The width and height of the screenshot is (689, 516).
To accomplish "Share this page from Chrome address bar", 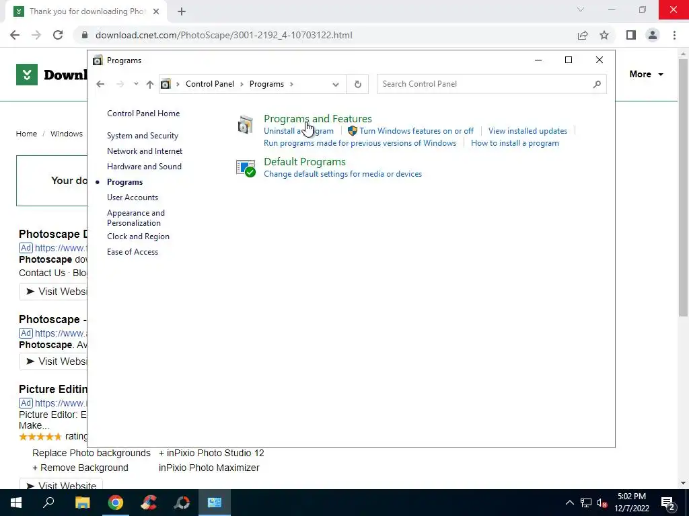I will coord(583,35).
